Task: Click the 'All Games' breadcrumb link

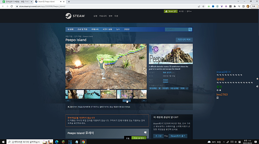Action: point(69,36)
